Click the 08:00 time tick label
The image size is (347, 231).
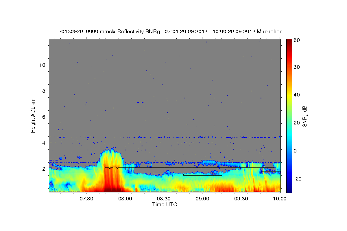[x=125, y=199]
